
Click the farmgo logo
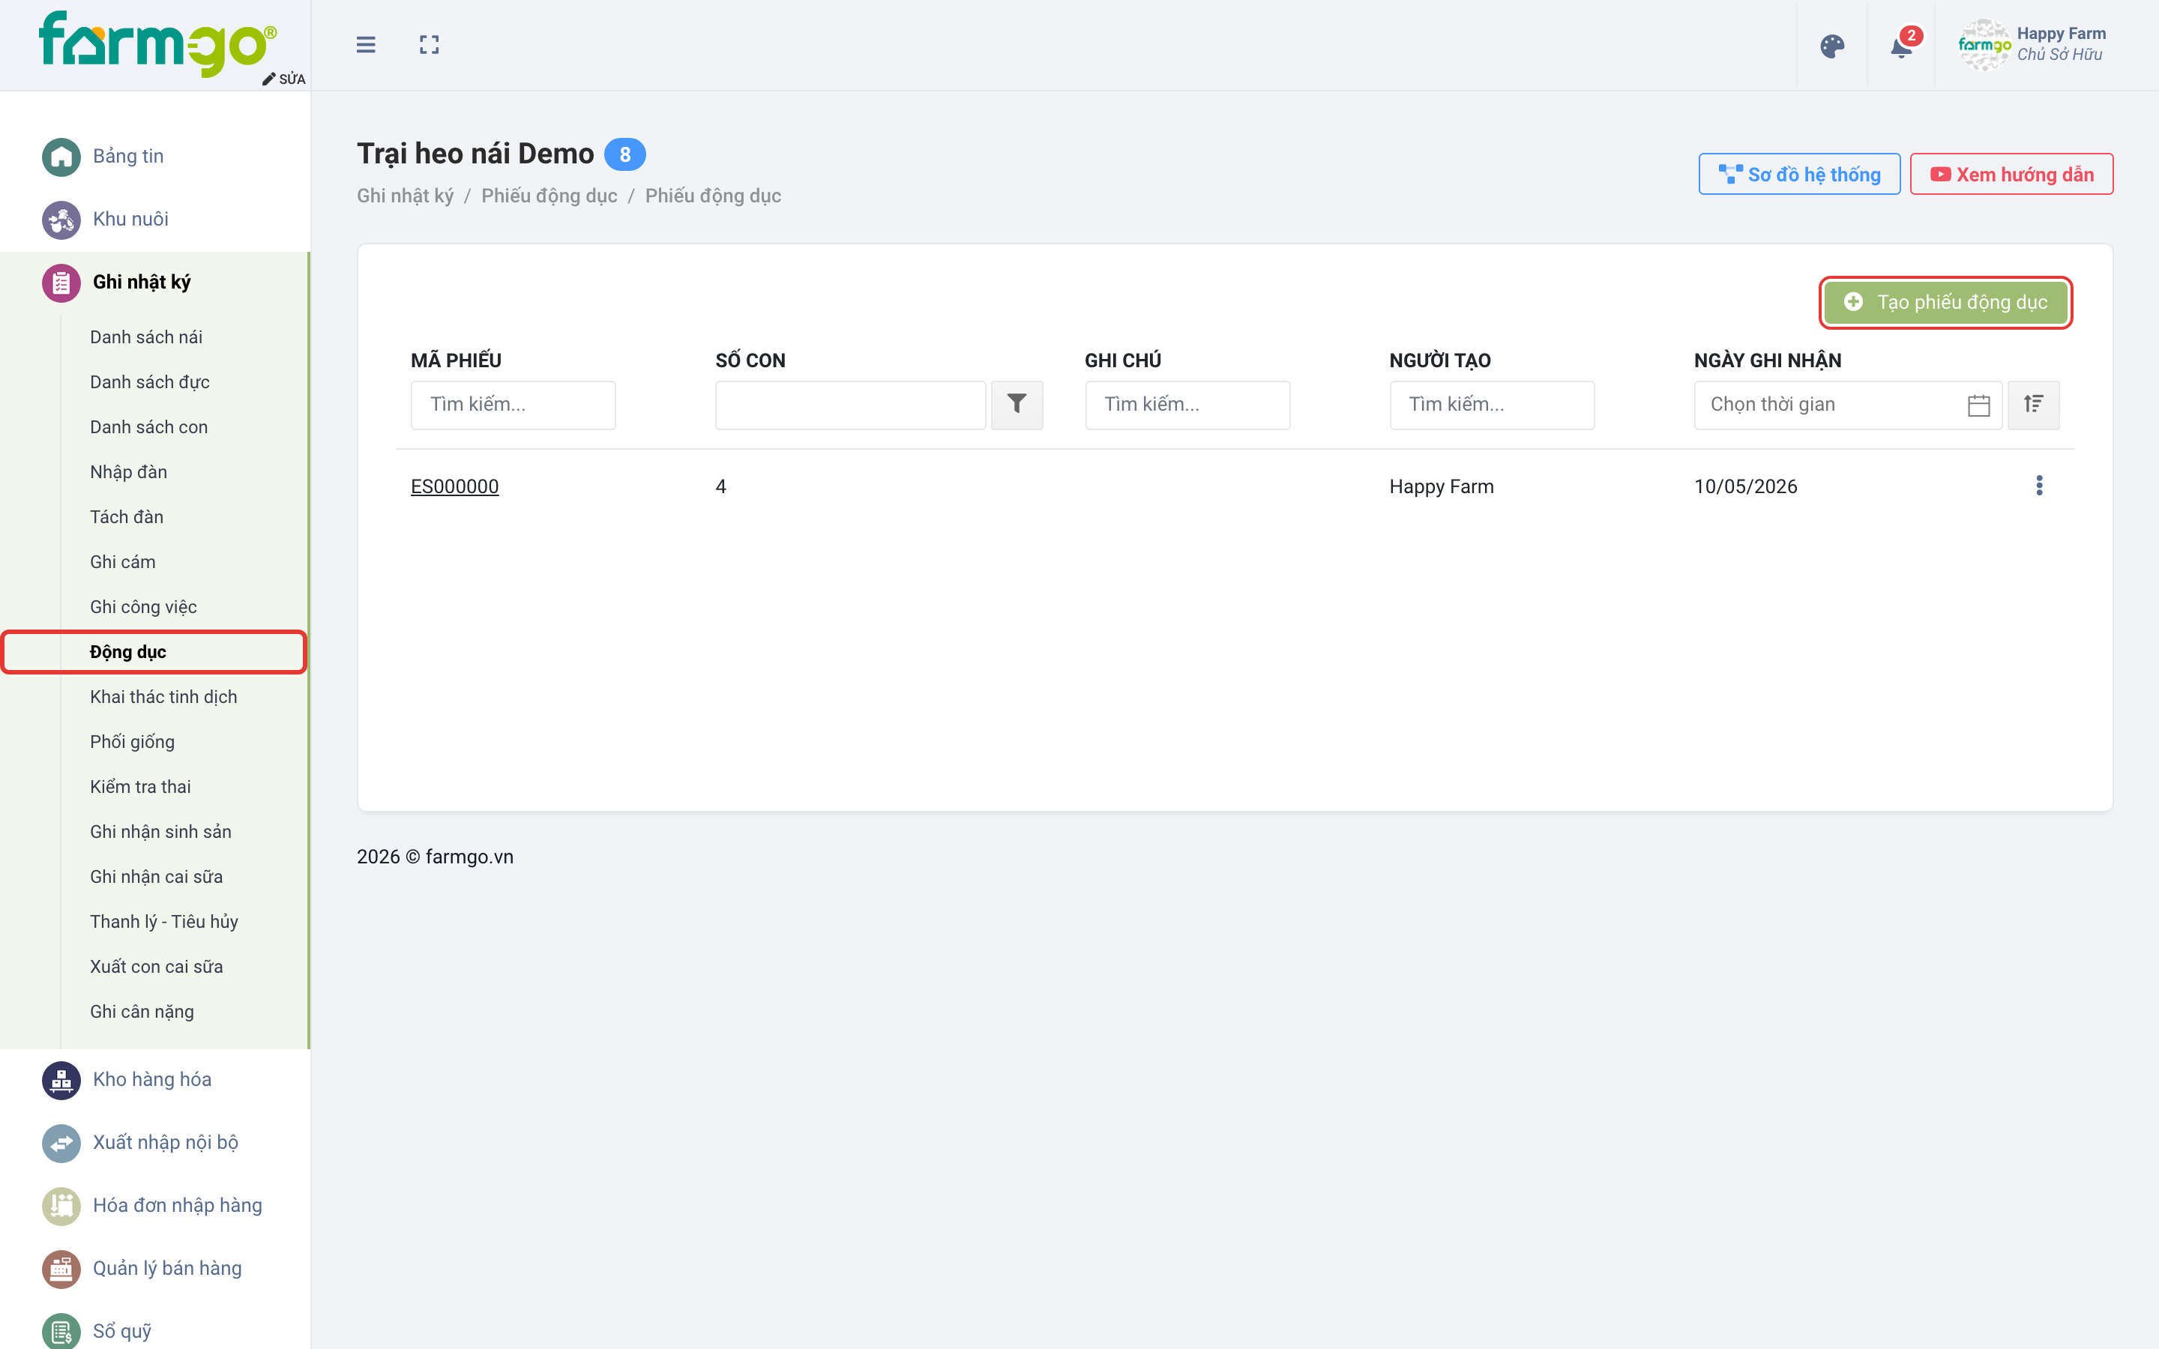157,43
